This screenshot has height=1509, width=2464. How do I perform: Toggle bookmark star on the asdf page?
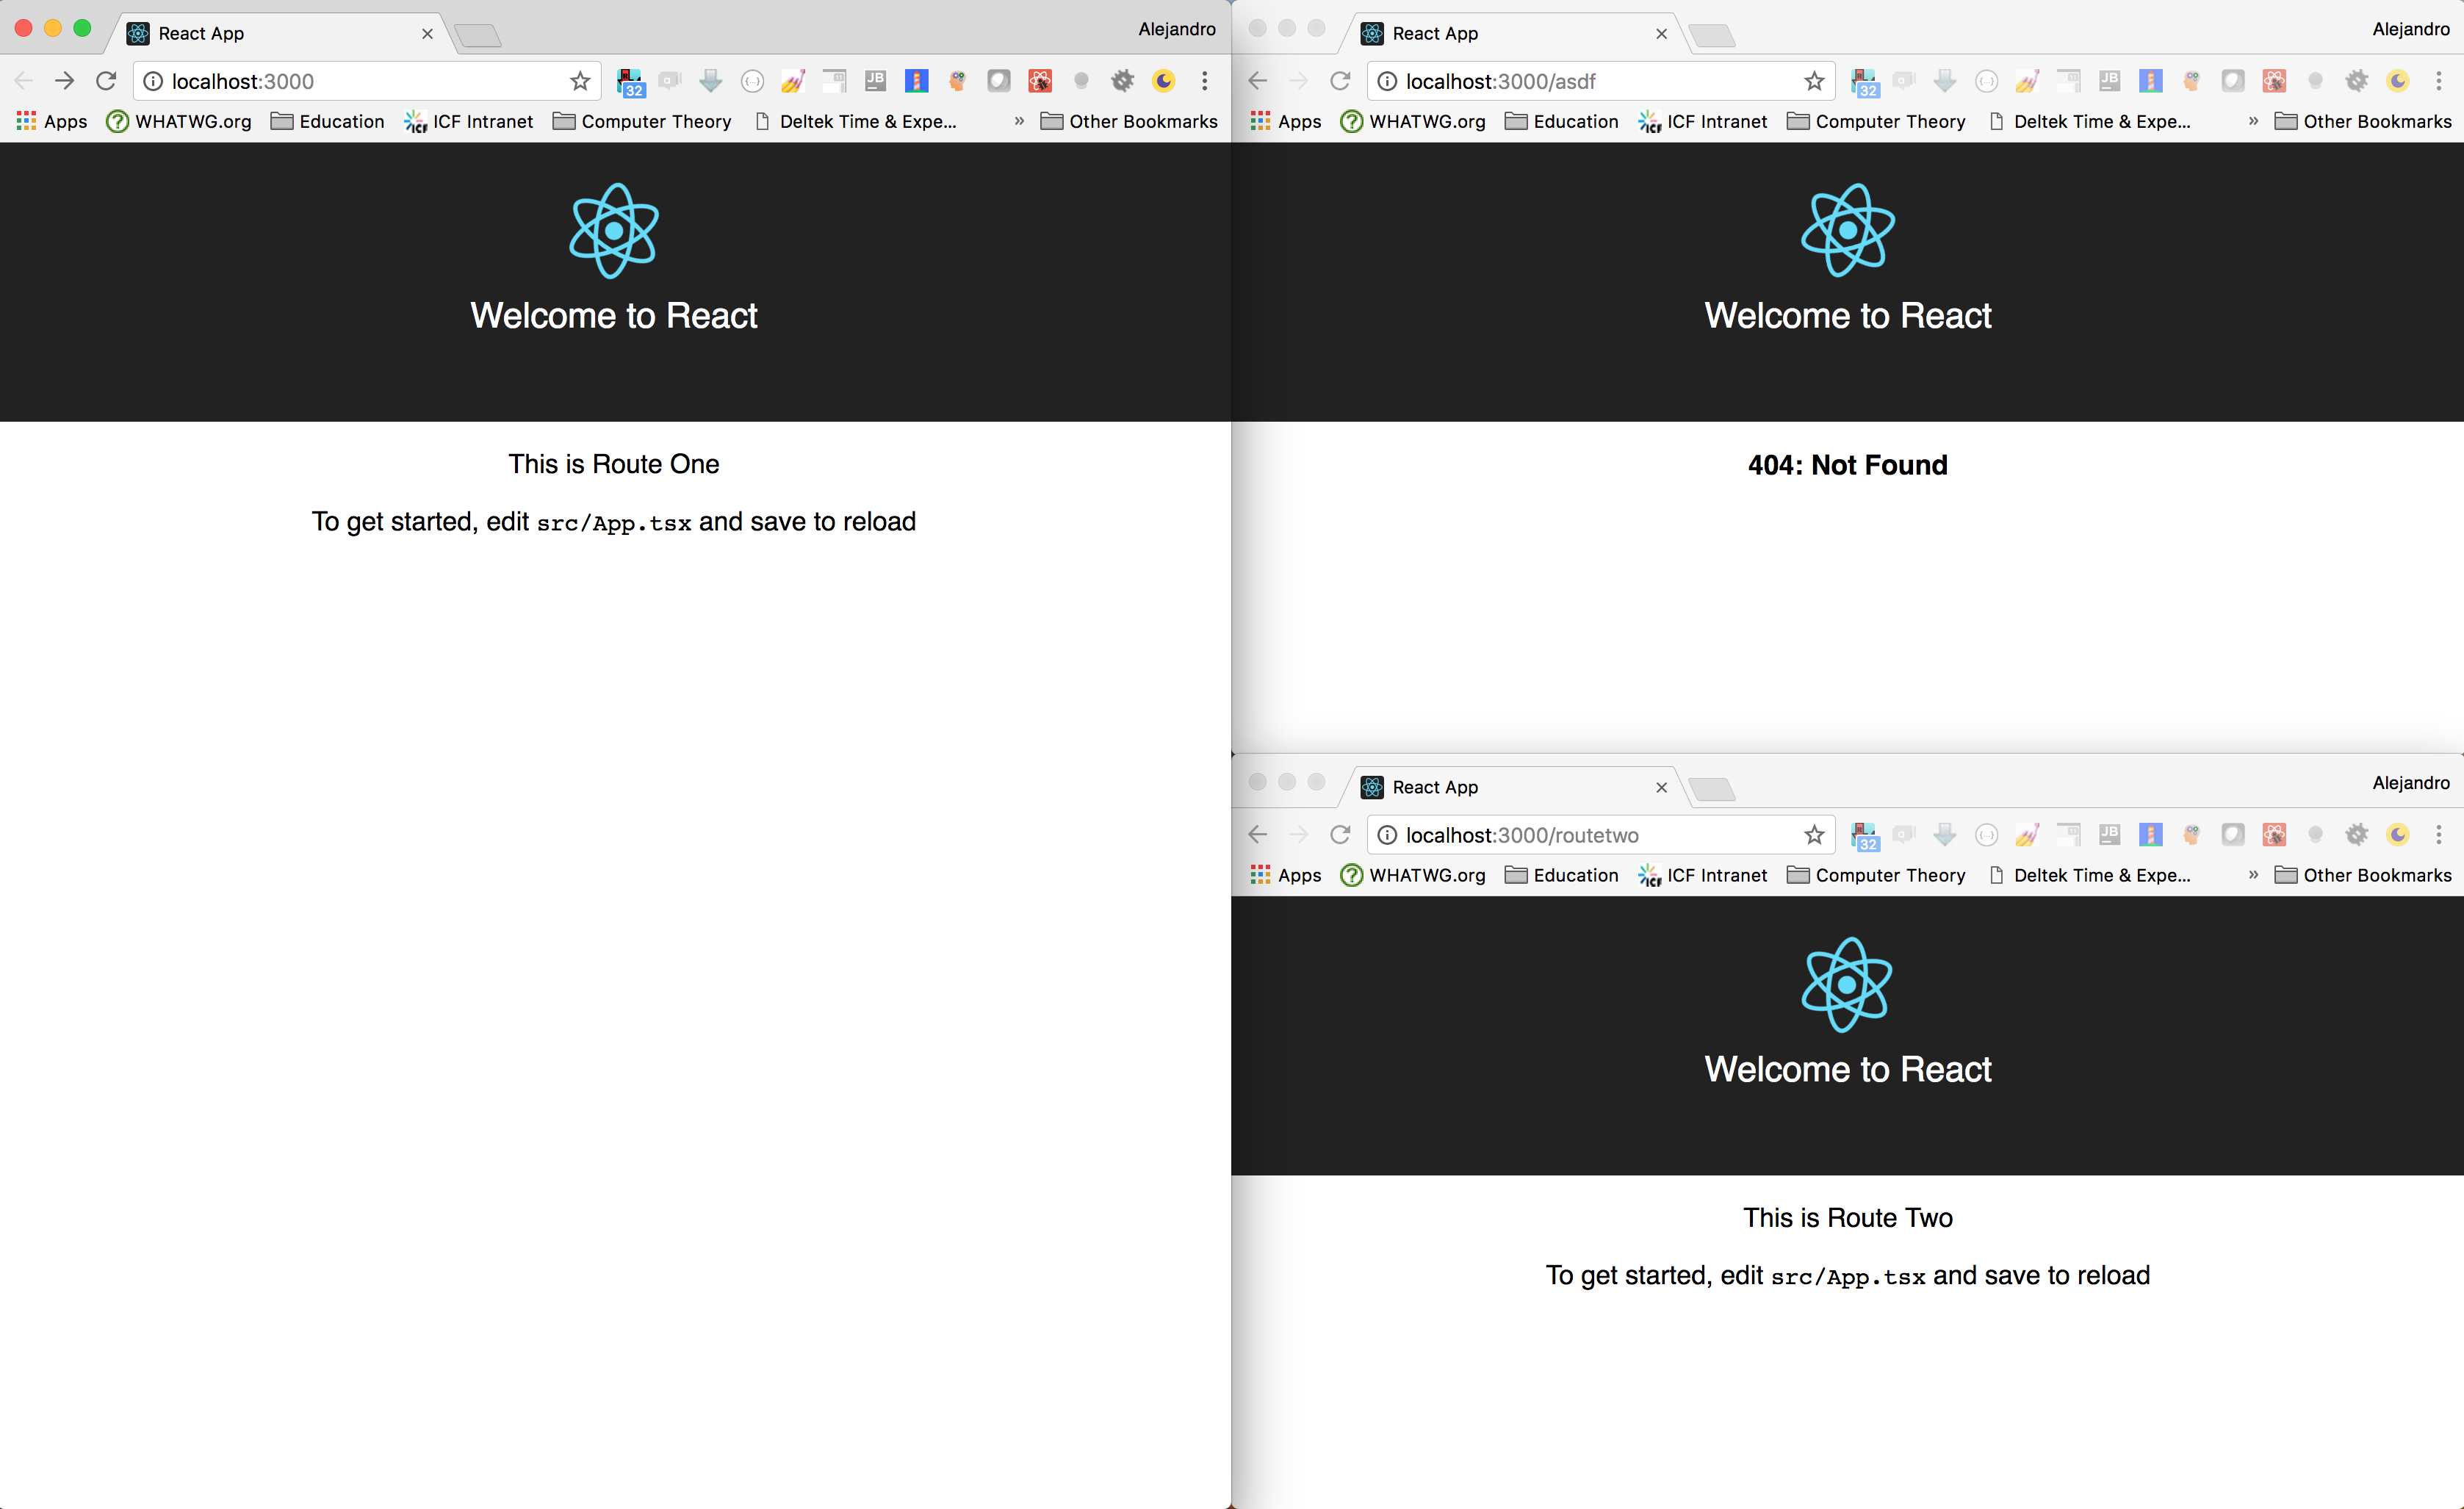coord(1814,81)
